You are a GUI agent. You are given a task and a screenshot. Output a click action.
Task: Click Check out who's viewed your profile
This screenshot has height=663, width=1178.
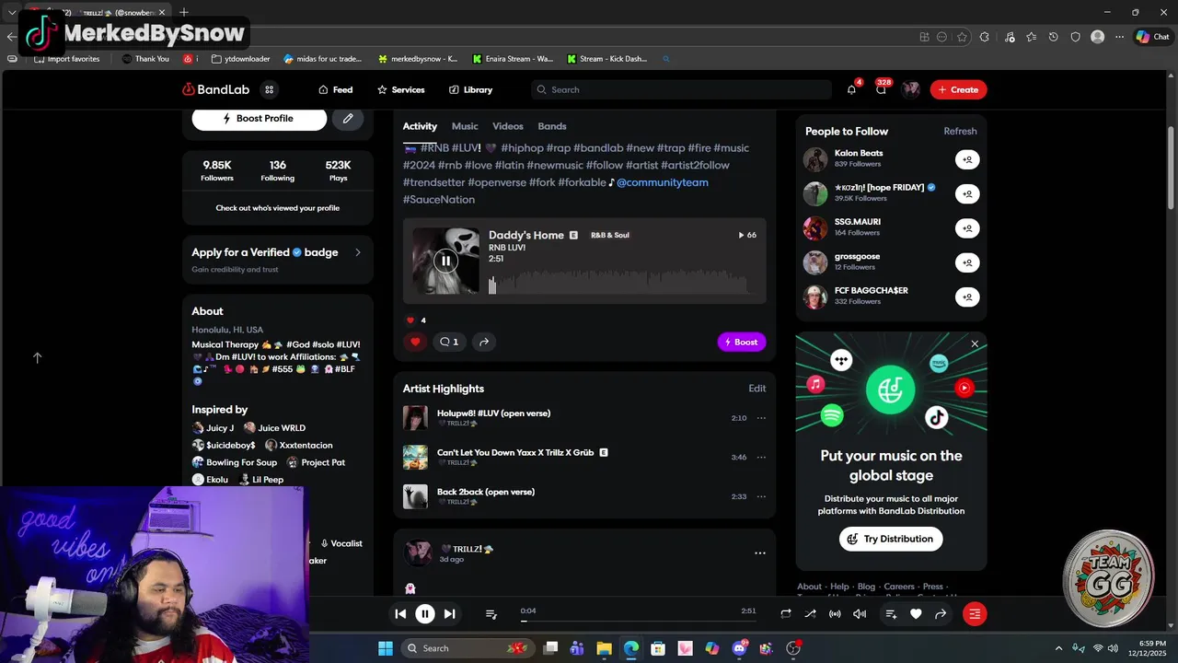tap(278, 208)
